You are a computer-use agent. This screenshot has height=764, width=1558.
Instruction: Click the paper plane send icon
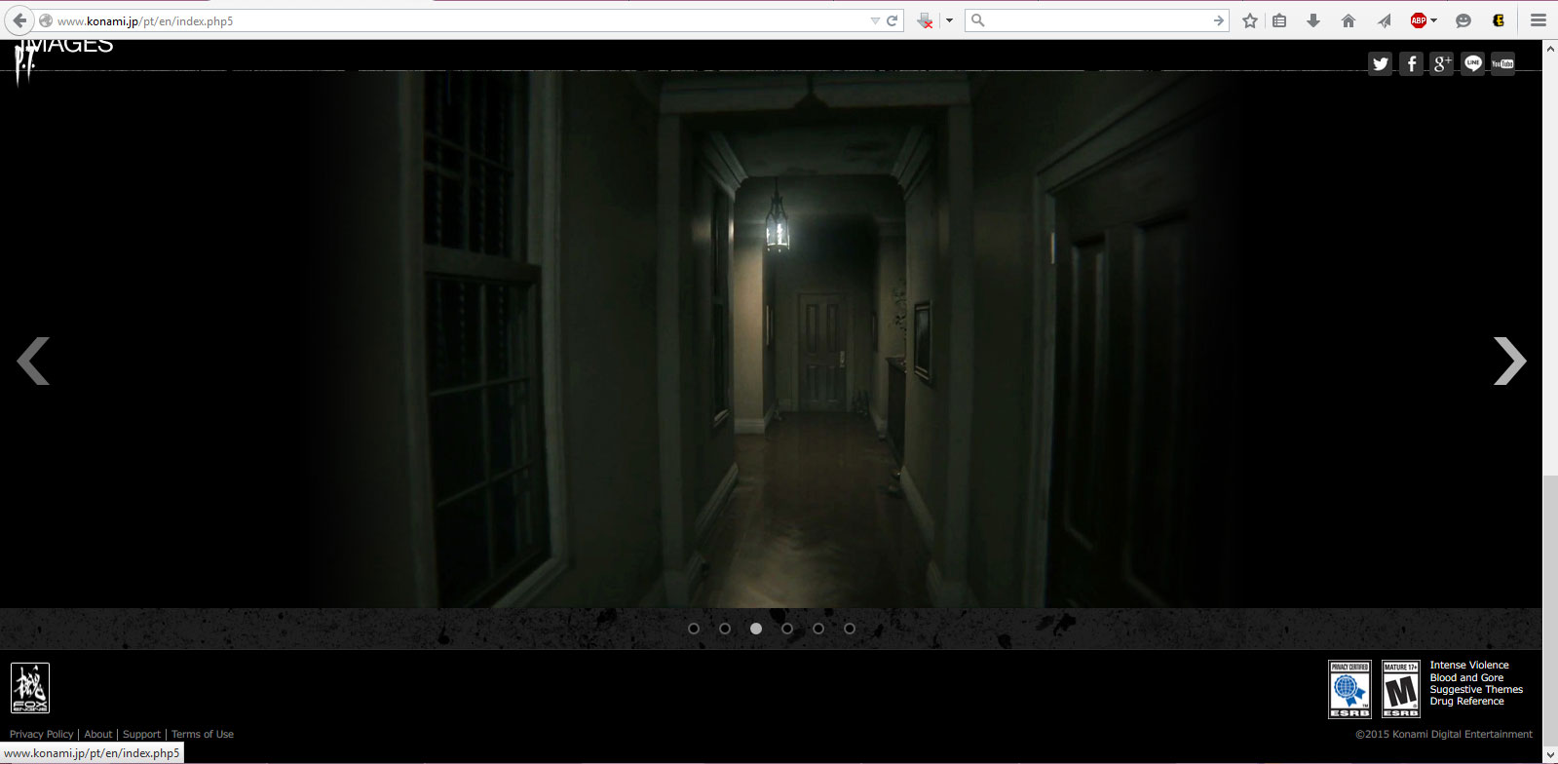pos(1384,20)
